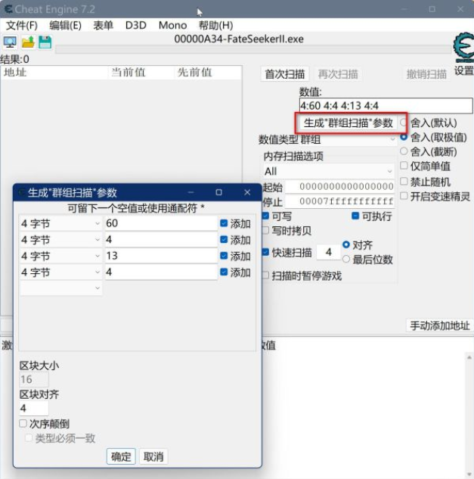This screenshot has width=474, height=479.
Task: Click the 数值 input field
Action: pyautogui.click(x=386, y=106)
